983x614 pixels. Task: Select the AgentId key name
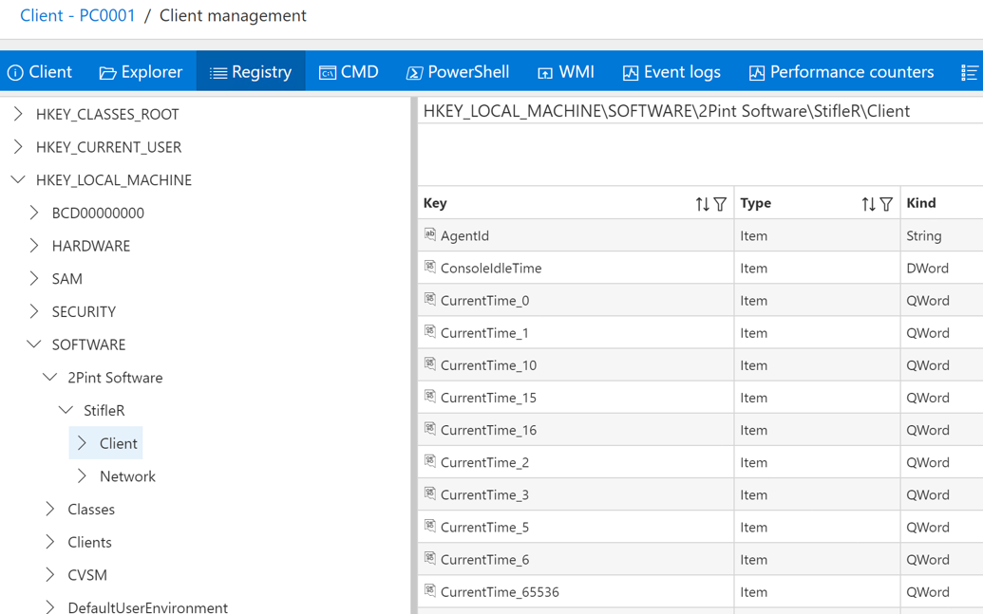pyautogui.click(x=464, y=235)
